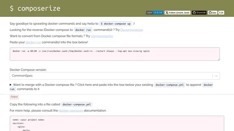The height and width of the screenshot is (131, 234).
Task: Click the $ composerize page title
Action: tap(35, 8)
